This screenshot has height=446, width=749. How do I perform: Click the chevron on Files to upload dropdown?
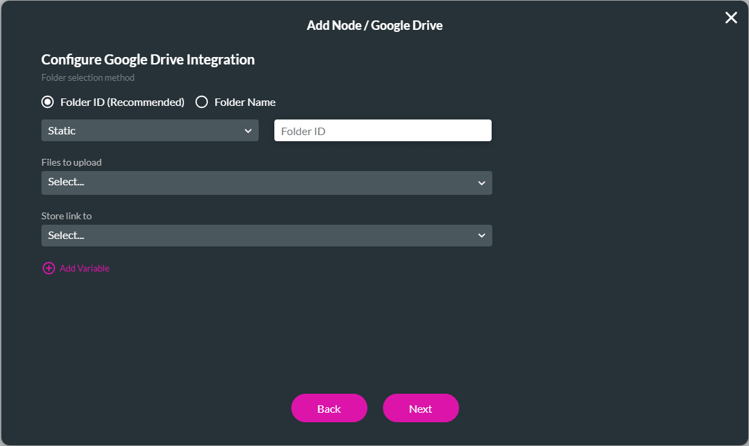pos(481,183)
